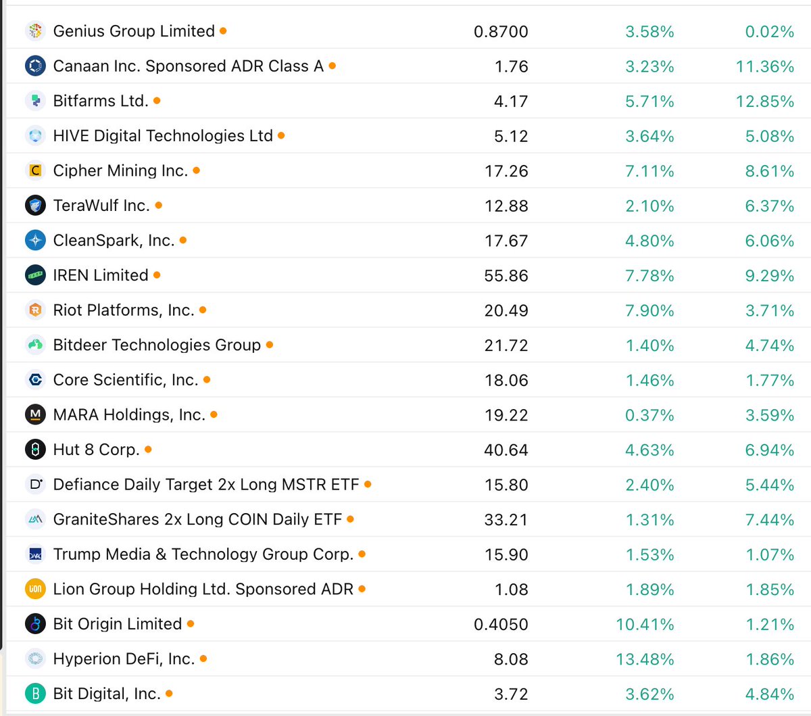The image size is (811, 716).
Task: Open IREN Limited stock details
Action: [101, 275]
